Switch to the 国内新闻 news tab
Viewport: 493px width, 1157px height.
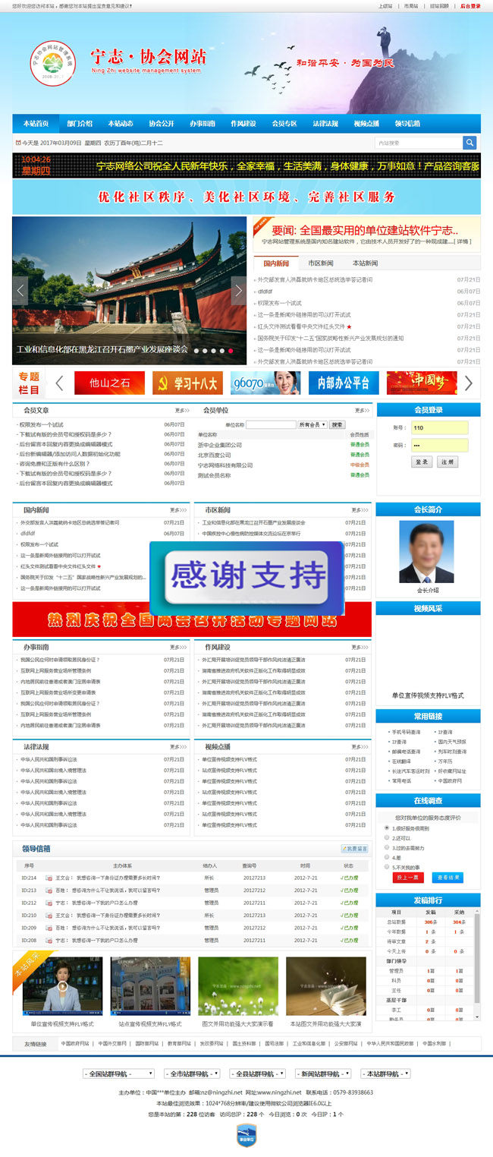(x=276, y=263)
